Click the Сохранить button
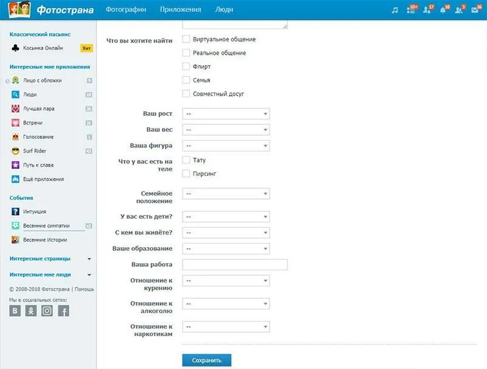This screenshot has width=487, height=369. pyautogui.click(x=206, y=360)
